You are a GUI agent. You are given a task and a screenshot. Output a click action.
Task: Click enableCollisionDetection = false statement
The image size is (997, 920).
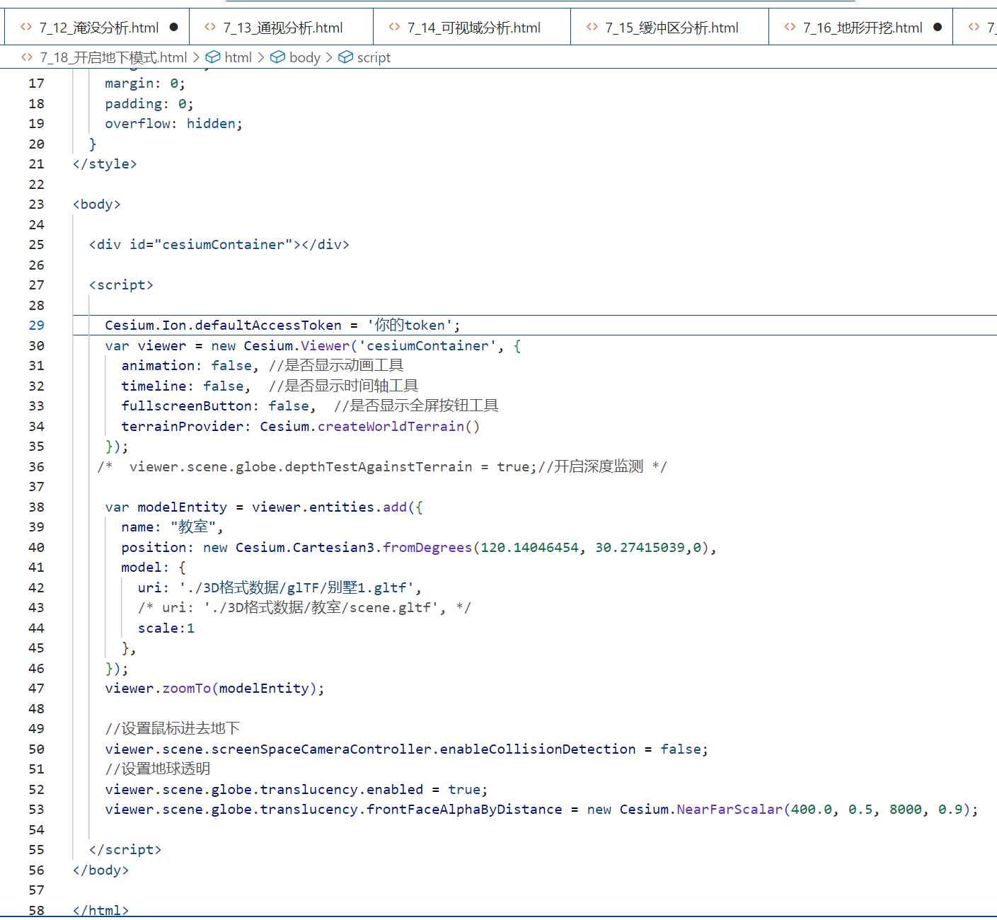(x=406, y=749)
